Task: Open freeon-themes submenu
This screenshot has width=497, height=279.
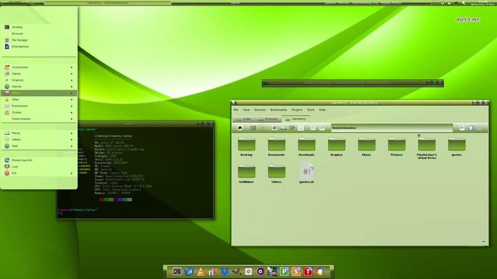Action: click(x=39, y=119)
